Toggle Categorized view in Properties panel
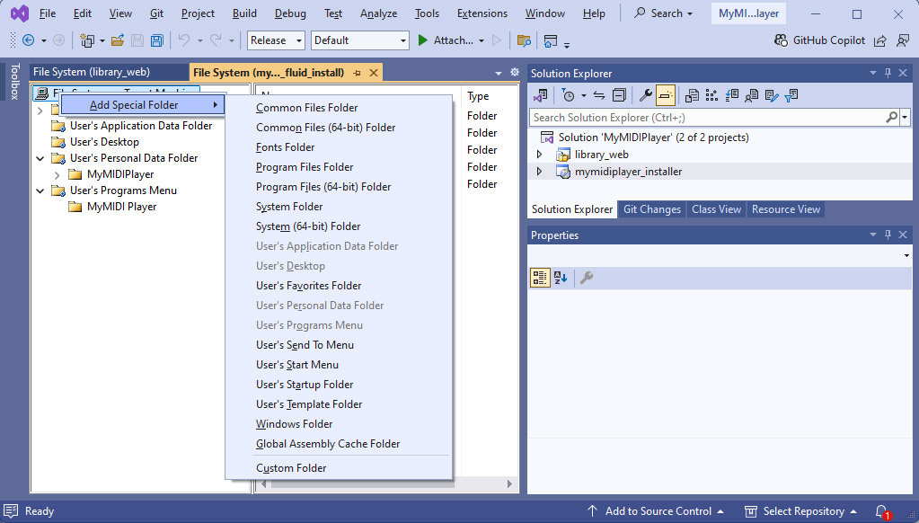This screenshot has width=919, height=523. click(540, 278)
